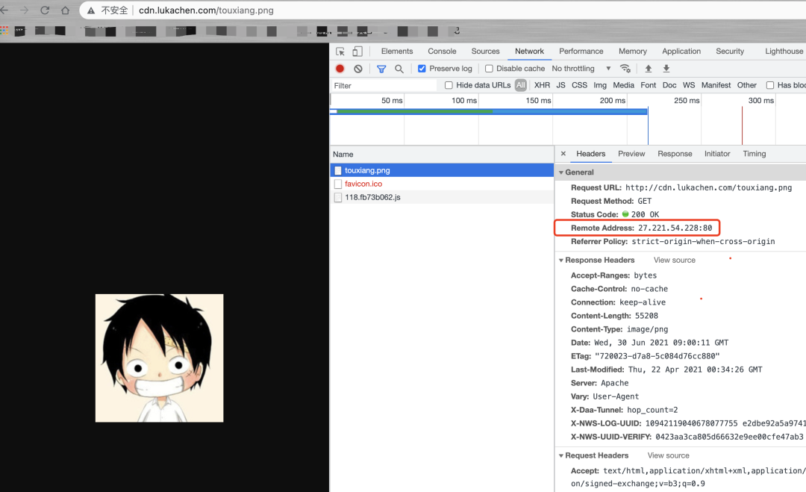Filter requests by Media

coord(623,85)
